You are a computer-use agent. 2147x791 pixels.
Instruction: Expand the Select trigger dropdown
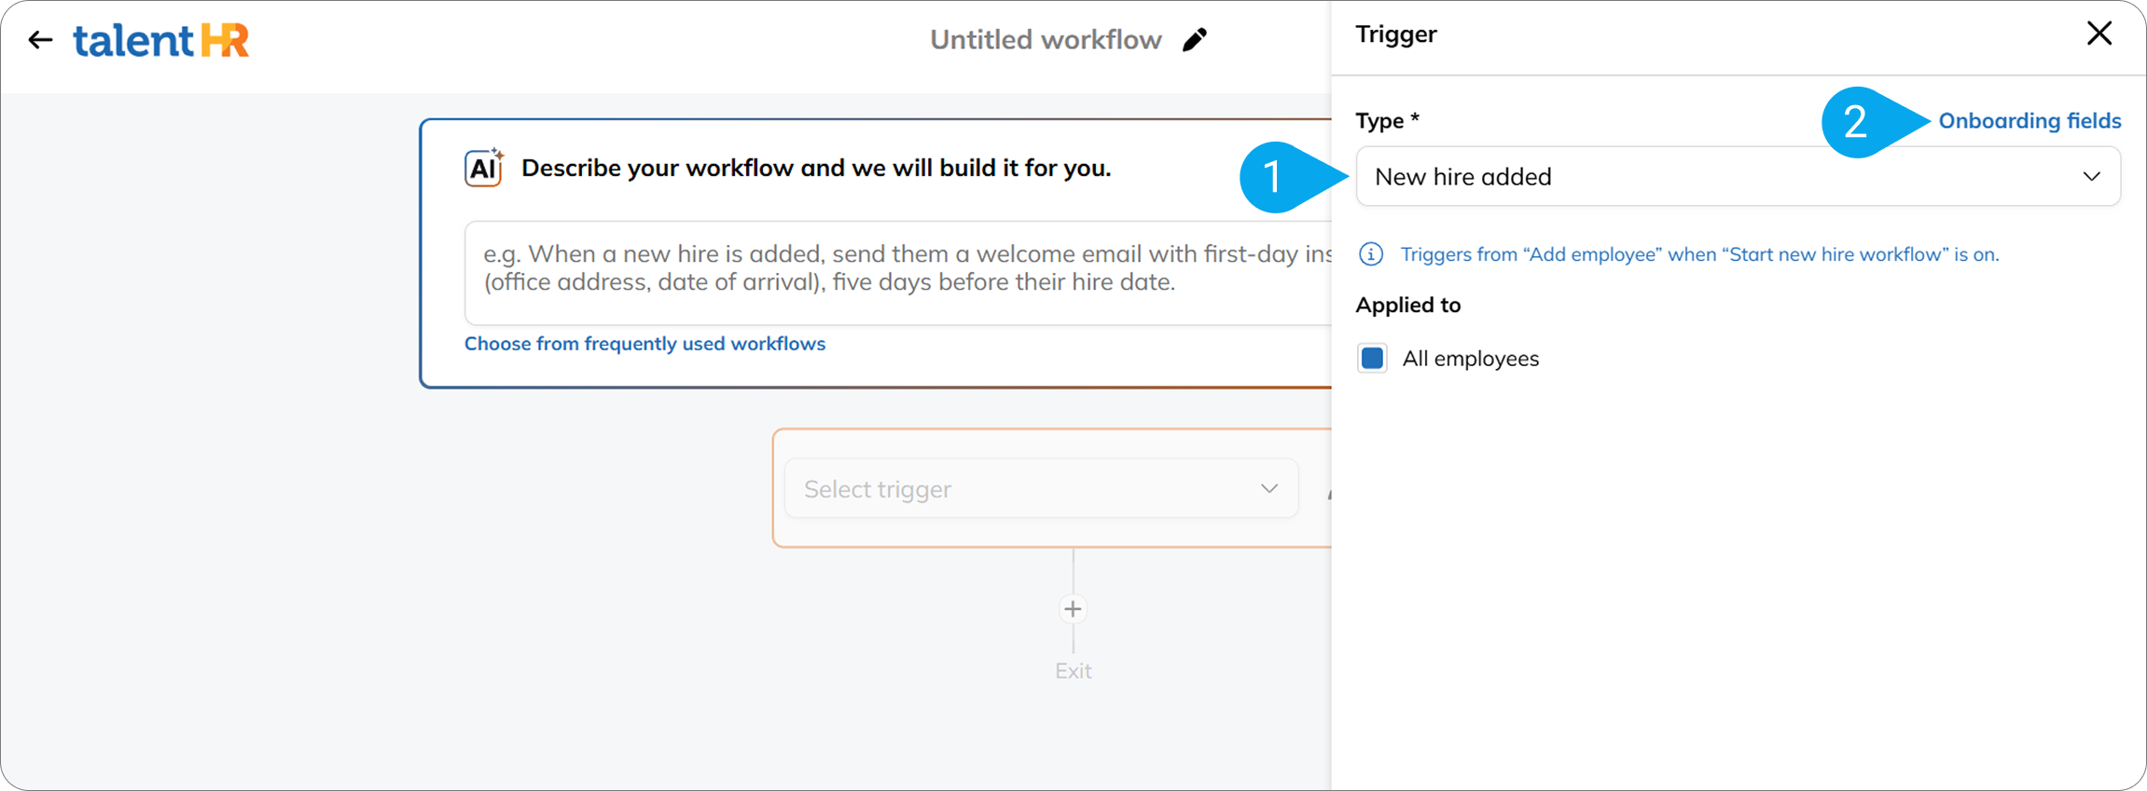(x=1041, y=488)
